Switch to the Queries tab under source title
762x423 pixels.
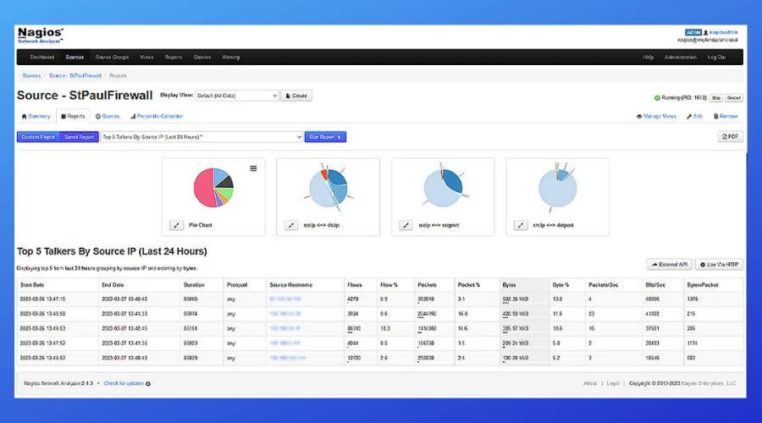pos(108,116)
